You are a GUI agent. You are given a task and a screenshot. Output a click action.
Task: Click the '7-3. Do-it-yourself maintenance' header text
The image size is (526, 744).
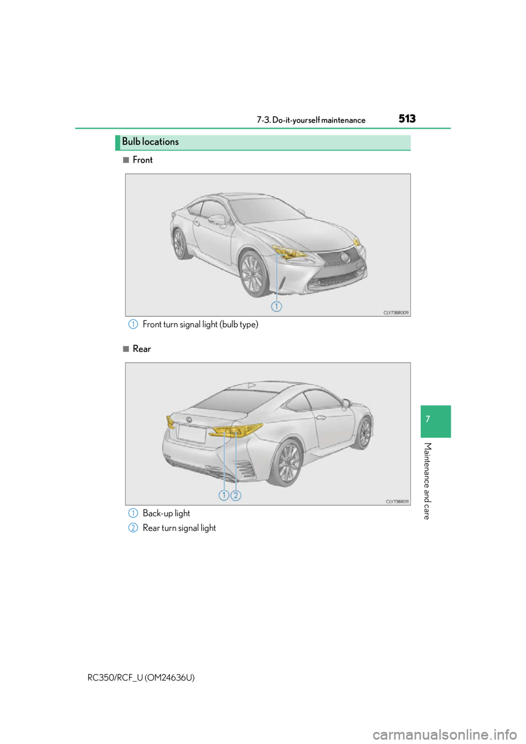[x=311, y=121]
